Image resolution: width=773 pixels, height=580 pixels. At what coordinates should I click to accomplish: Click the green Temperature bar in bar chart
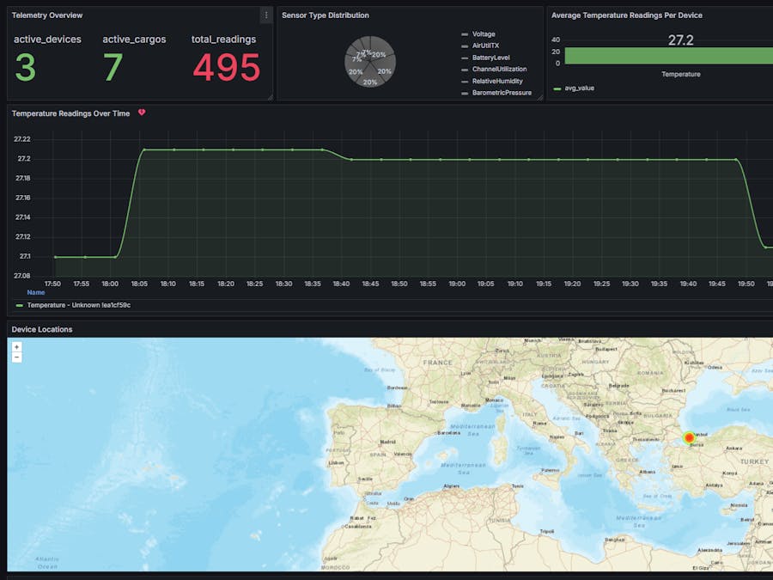670,55
